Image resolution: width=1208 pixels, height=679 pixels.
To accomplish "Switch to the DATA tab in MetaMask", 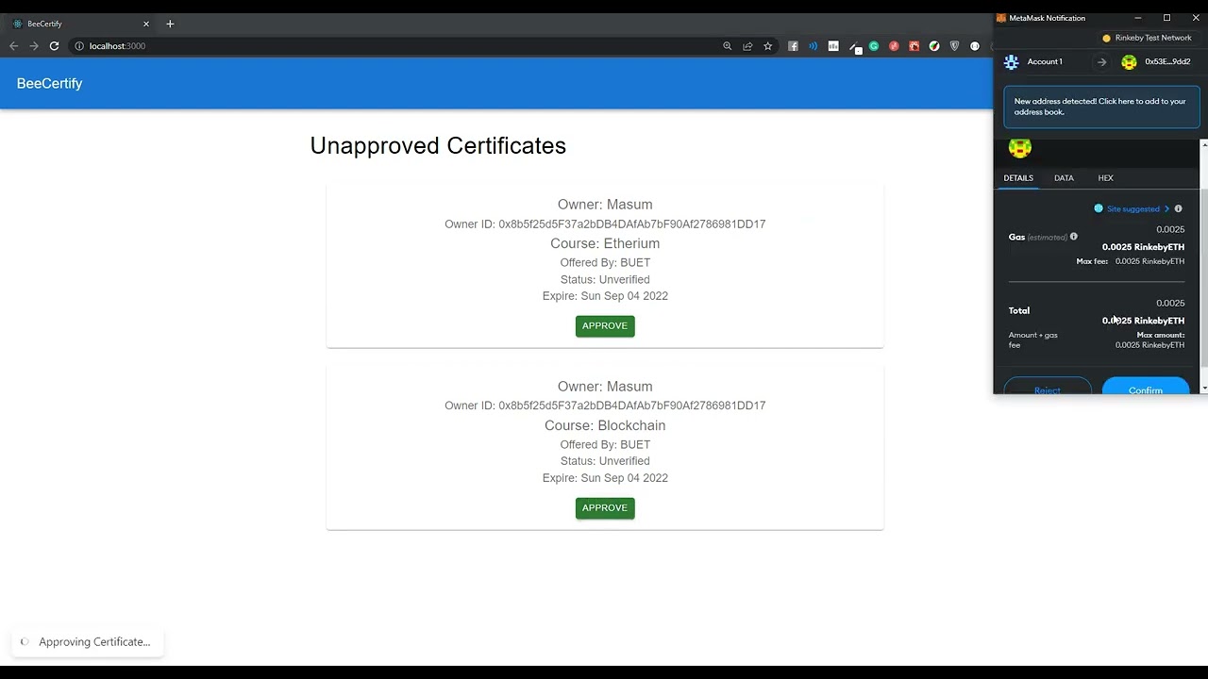I will tap(1064, 178).
